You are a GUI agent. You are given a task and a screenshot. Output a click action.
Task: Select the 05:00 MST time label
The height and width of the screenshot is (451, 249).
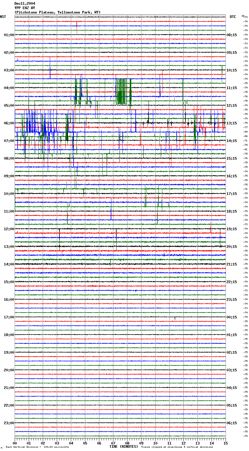pos(9,106)
